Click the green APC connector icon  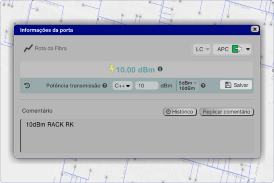pyautogui.click(x=237, y=49)
